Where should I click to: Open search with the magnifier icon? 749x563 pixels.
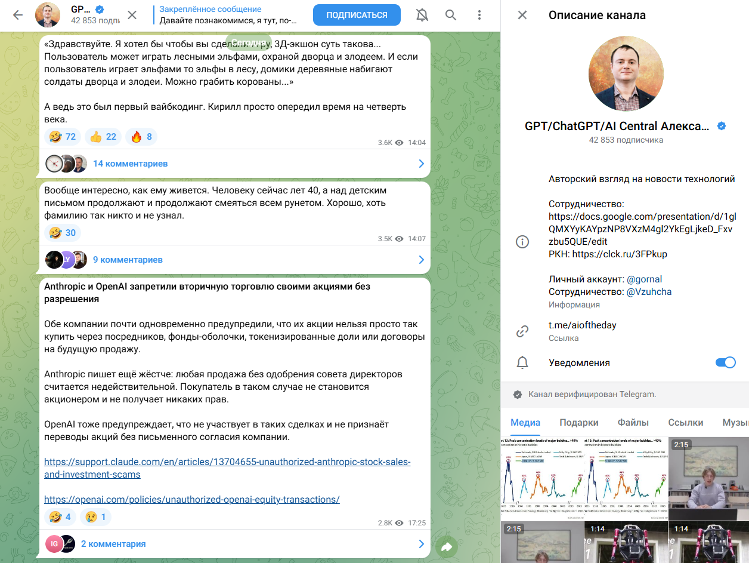tap(451, 15)
